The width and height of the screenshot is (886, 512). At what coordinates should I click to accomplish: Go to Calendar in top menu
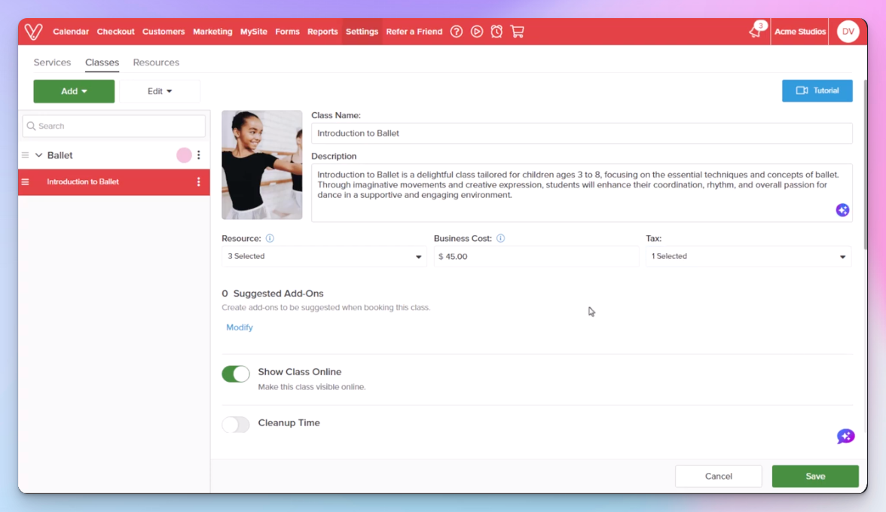(x=71, y=32)
